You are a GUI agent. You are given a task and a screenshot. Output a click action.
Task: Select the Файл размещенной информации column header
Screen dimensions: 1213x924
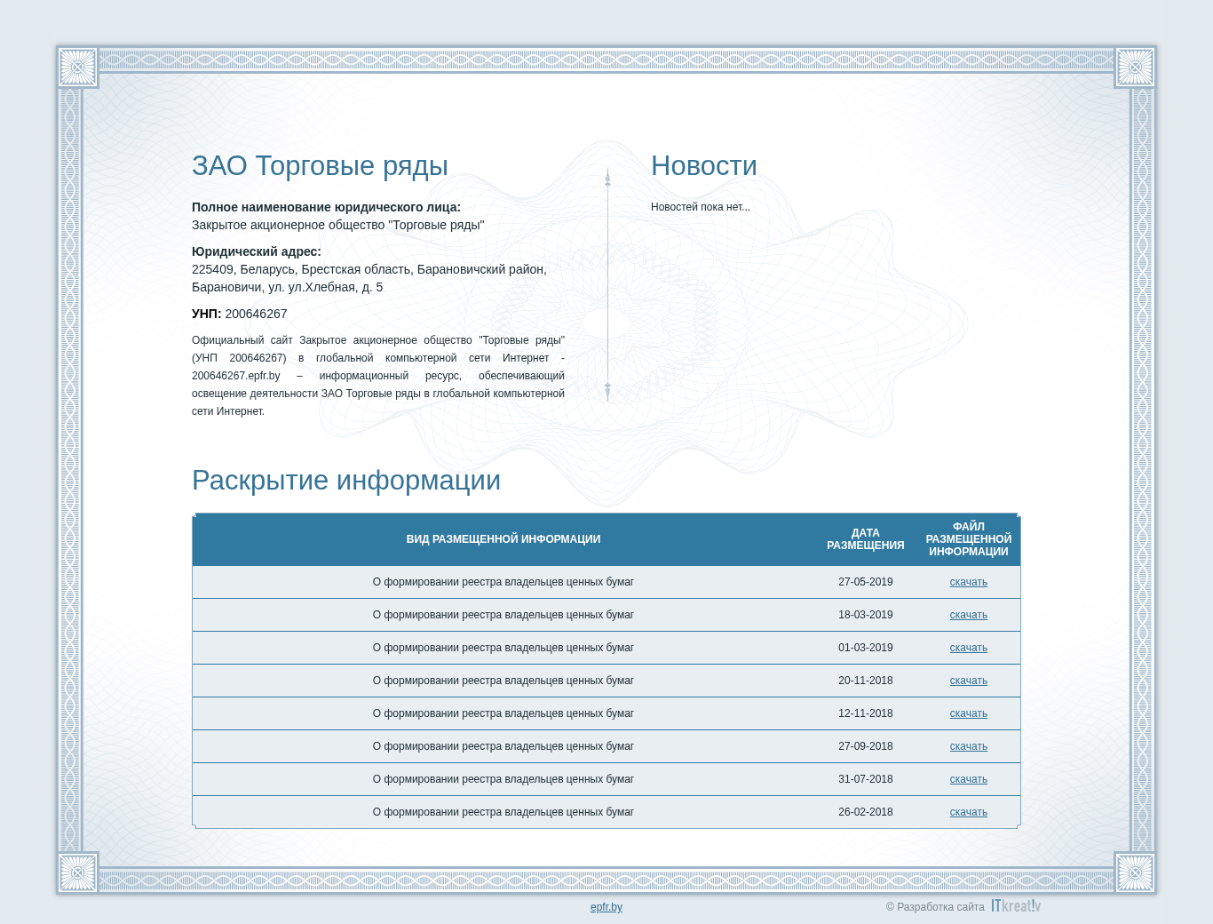(x=969, y=539)
